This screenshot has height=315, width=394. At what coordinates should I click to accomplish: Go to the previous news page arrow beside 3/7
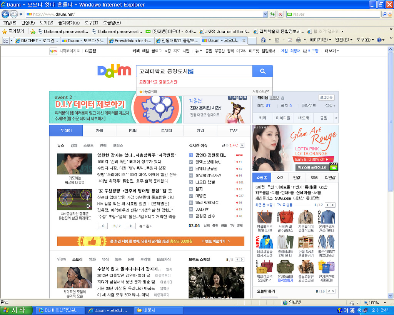click(103, 226)
